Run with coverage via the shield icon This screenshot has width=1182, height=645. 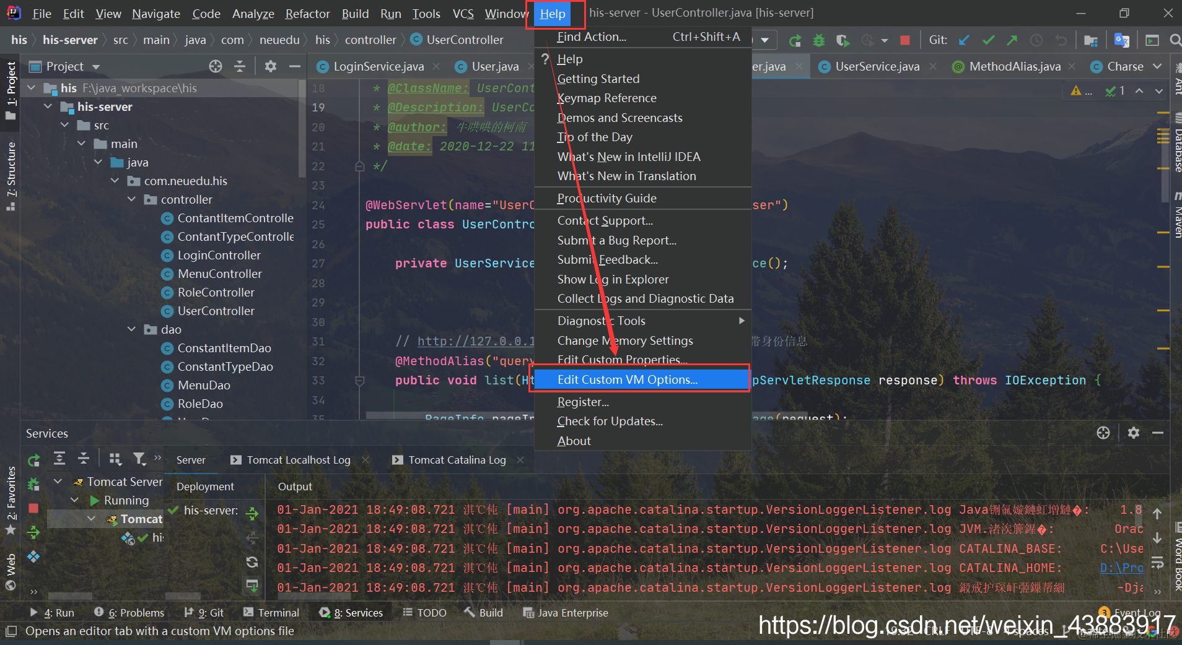(843, 40)
